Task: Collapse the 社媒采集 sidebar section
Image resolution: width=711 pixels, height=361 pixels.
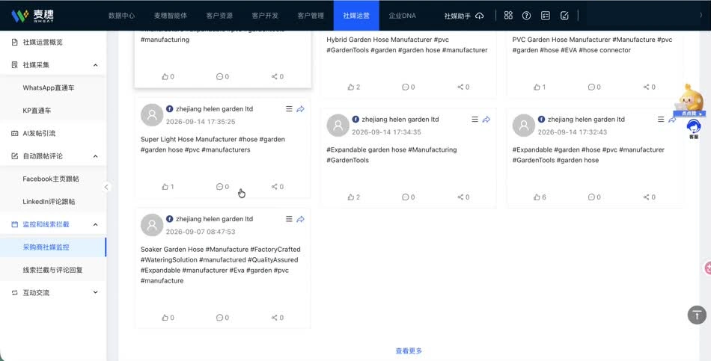Action: [95, 65]
